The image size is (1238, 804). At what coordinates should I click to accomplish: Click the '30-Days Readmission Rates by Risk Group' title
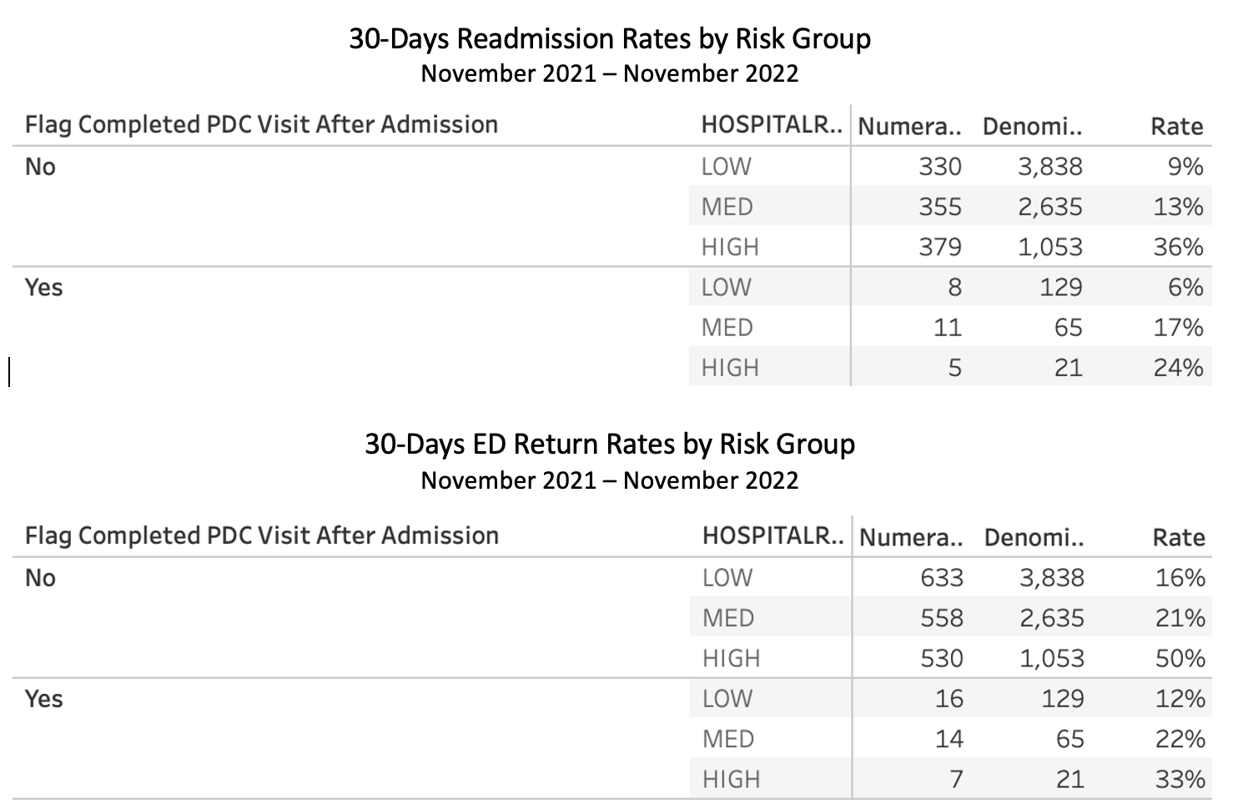[609, 38]
